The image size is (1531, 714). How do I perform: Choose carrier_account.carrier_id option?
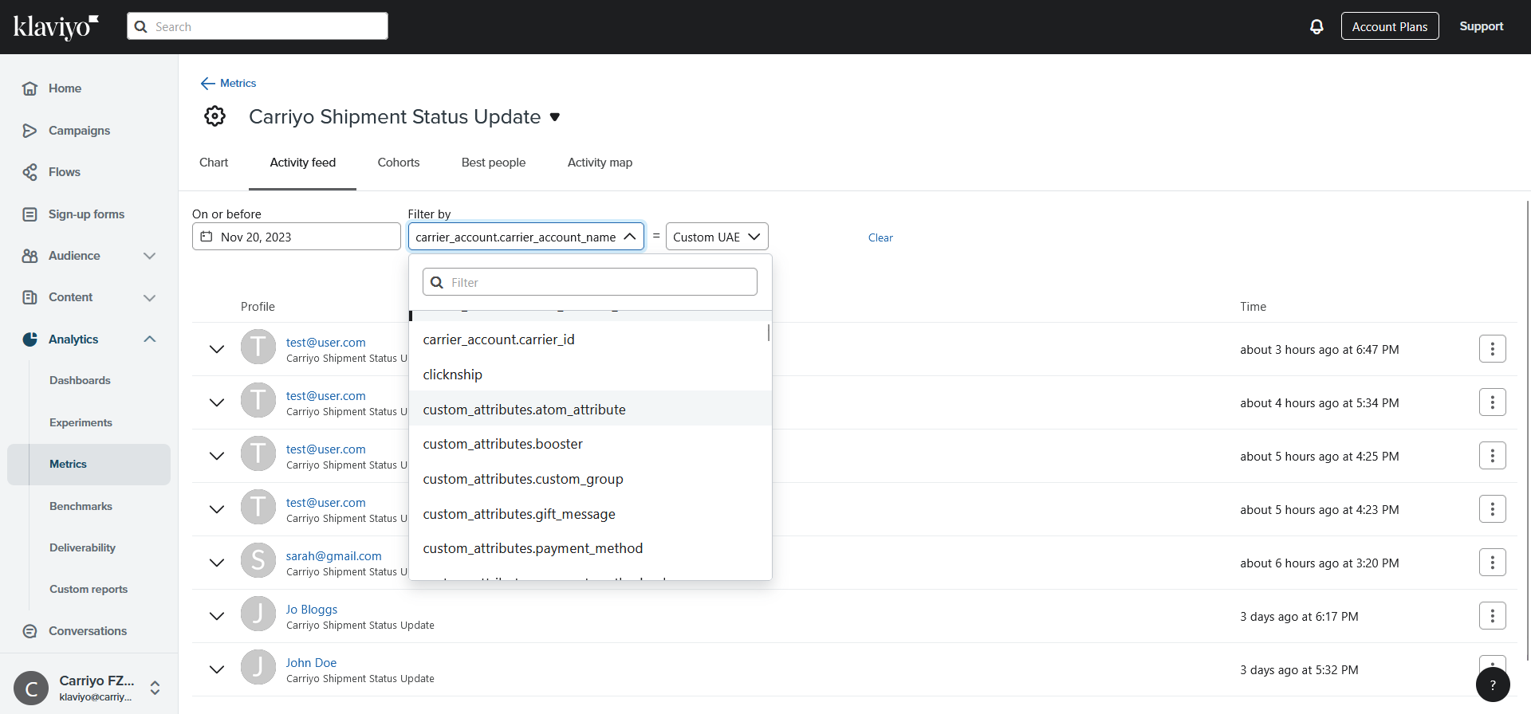(590, 339)
